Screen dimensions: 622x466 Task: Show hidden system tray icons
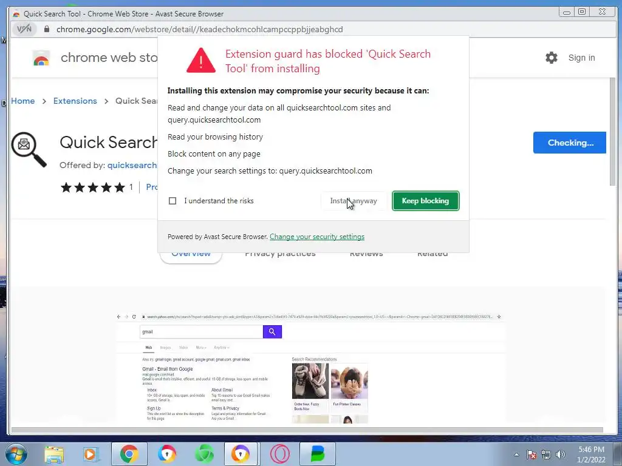pyautogui.click(x=516, y=454)
